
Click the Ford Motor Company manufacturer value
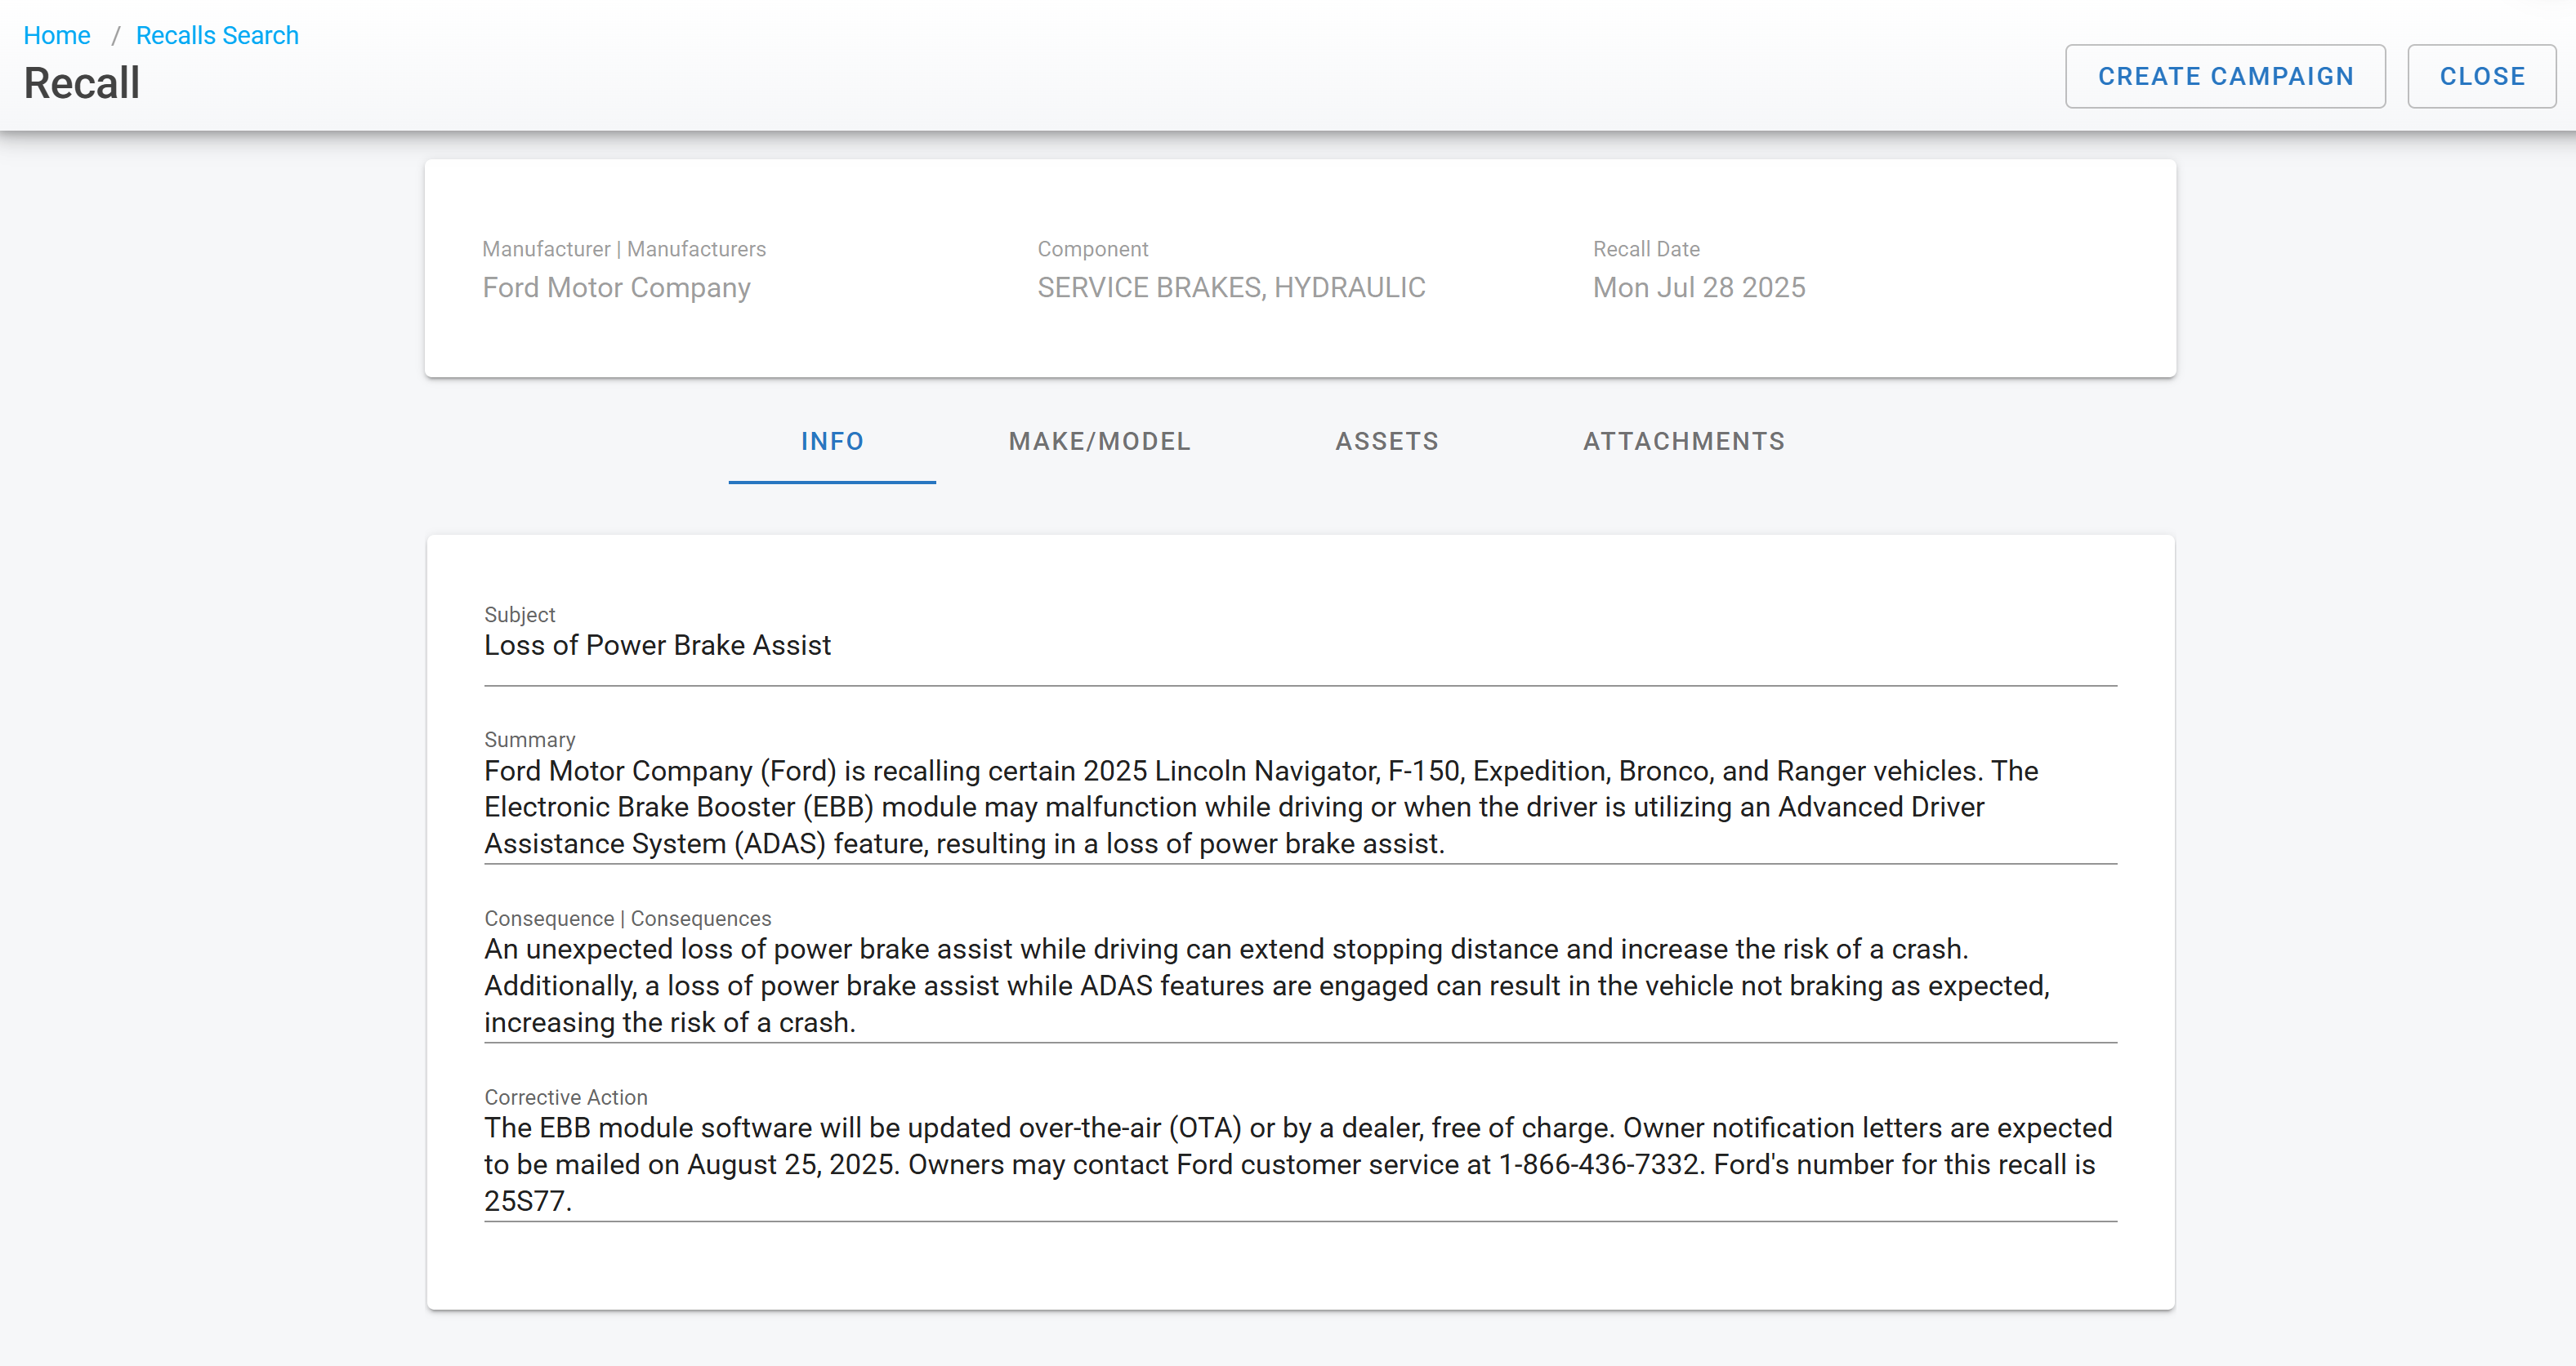pos(616,287)
